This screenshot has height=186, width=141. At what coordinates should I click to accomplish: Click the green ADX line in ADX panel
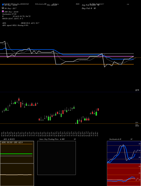pyautogui.click(x=16, y=154)
